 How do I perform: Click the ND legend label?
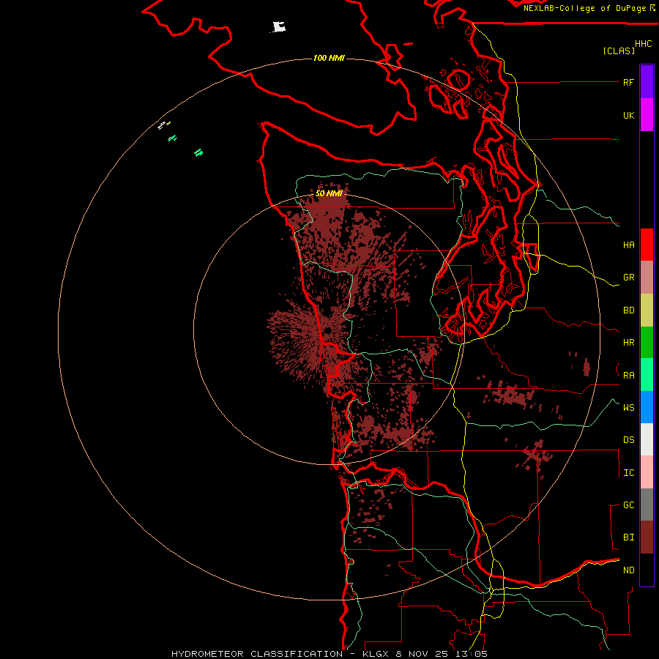click(x=628, y=570)
